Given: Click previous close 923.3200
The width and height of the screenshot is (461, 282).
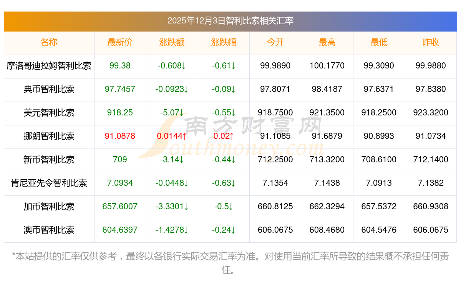Looking at the screenshot, I should click(431, 113).
